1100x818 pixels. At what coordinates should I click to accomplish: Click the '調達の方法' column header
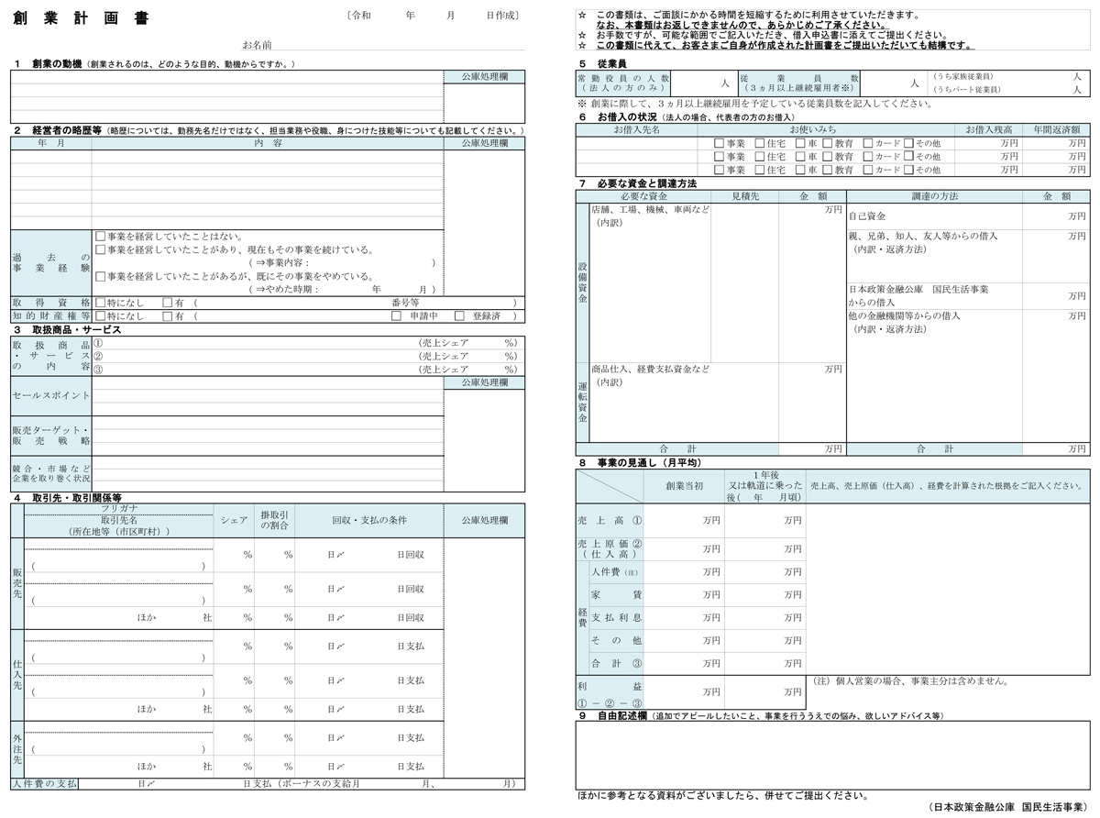click(x=935, y=196)
